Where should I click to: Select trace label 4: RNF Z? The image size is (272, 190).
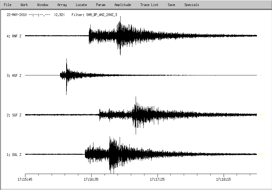click(x=14, y=36)
